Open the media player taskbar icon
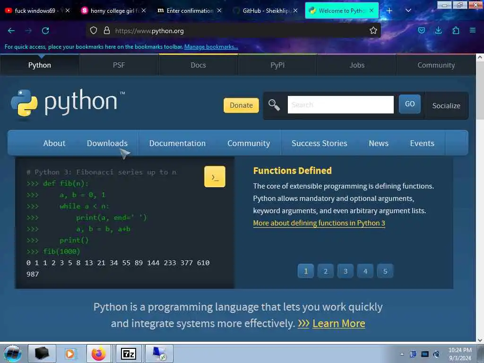 [70, 354]
